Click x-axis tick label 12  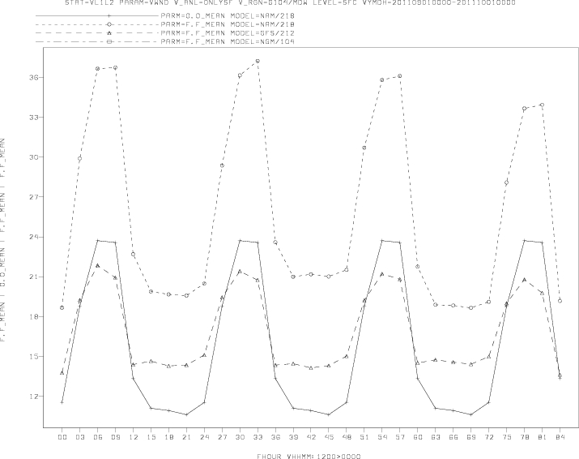(x=134, y=437)
